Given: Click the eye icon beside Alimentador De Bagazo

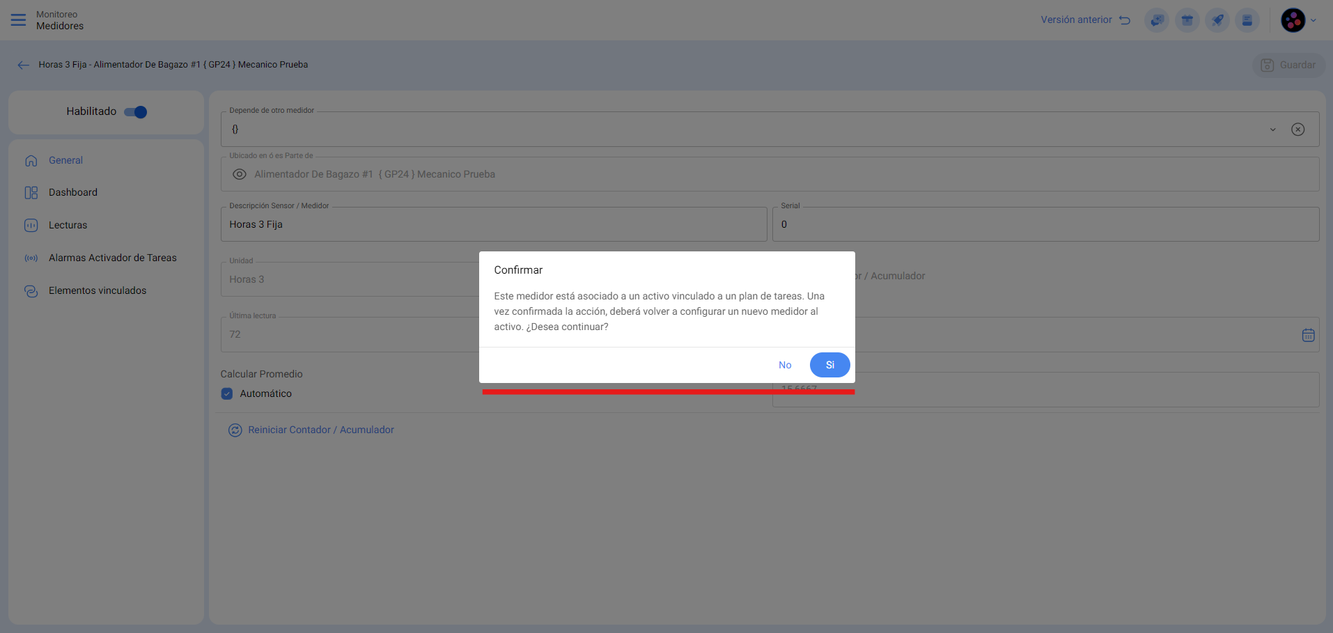Looking at the screenshot, I should 240,174.
